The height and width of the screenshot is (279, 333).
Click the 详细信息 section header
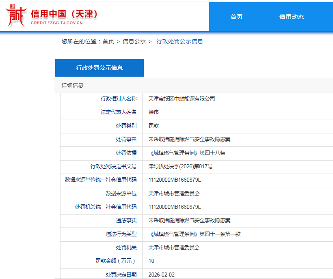pos(73,85)
